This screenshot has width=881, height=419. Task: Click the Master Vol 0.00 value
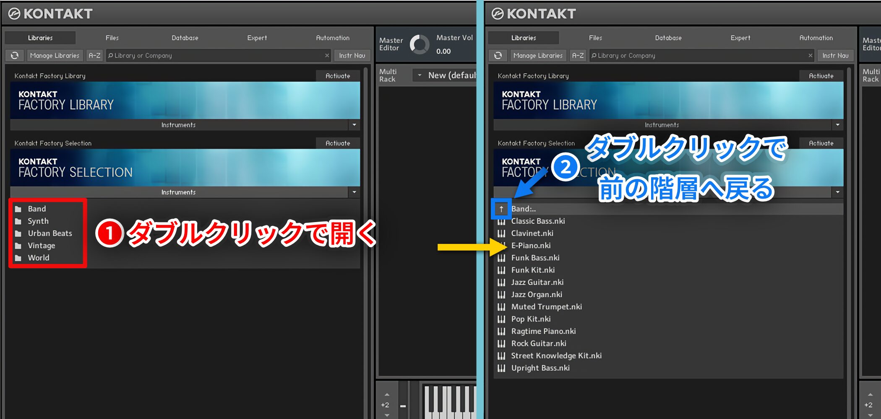[443, 52]
